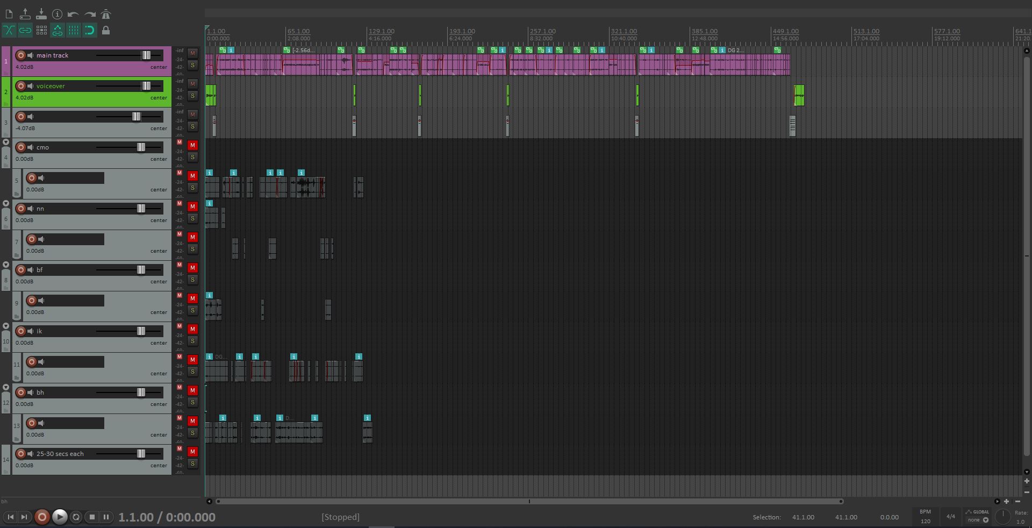Click the main track volume fader
Screen dimensions: 1032x528
[146, 55]
